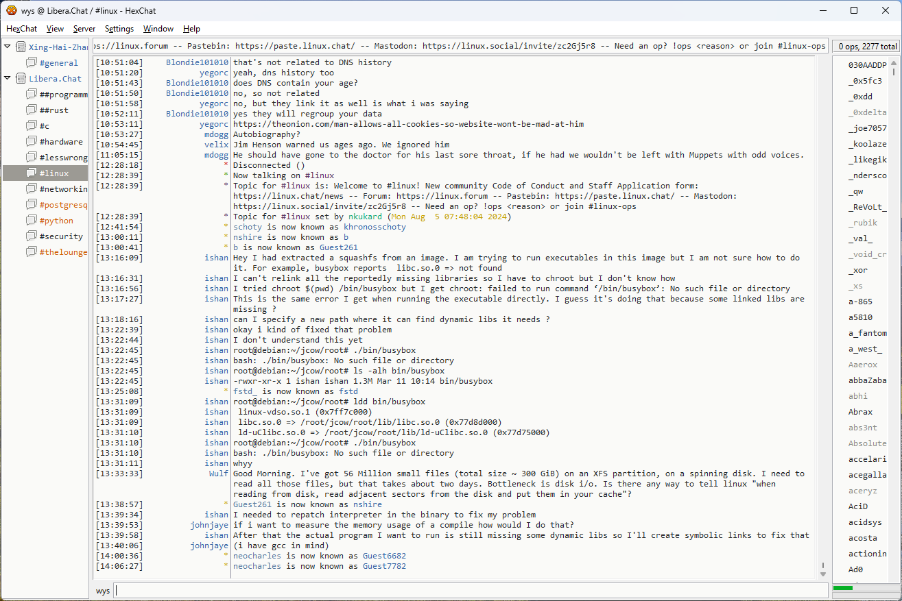Click the #rust channel icon
The width and height of the screenshot is (902, 601).
(x=32, y=110)
